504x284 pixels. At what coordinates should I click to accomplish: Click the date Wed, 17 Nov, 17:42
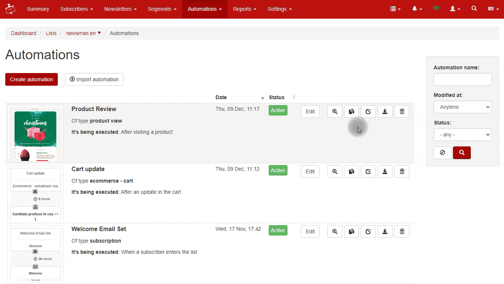coord(238,229)
